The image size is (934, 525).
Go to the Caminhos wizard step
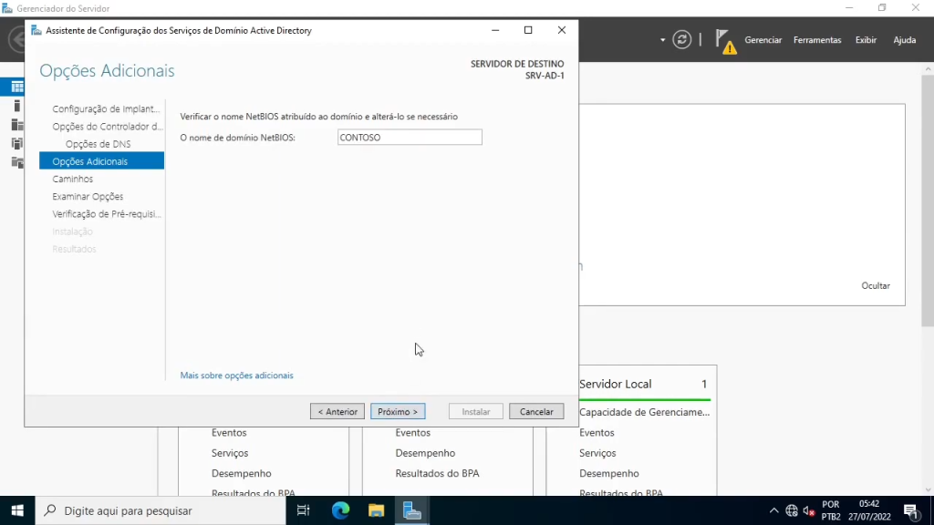pos(73,179)
